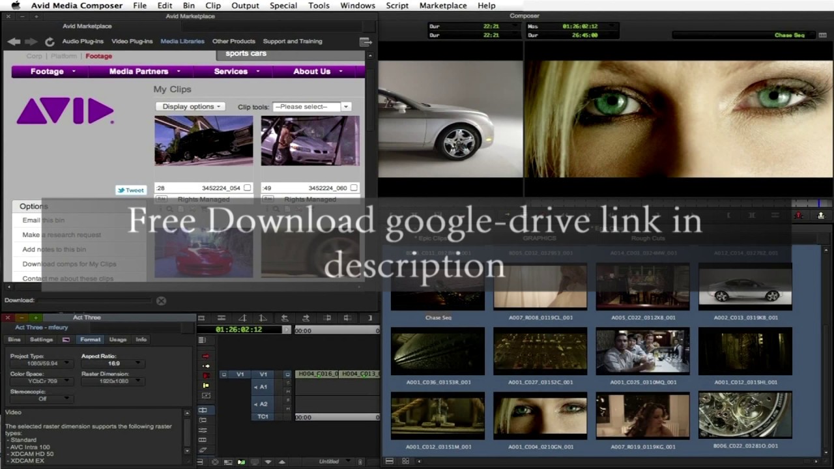This screenshot has width=834, height=469.
Task: Toggle the V1 source track selector
Action: coord(240,375)
